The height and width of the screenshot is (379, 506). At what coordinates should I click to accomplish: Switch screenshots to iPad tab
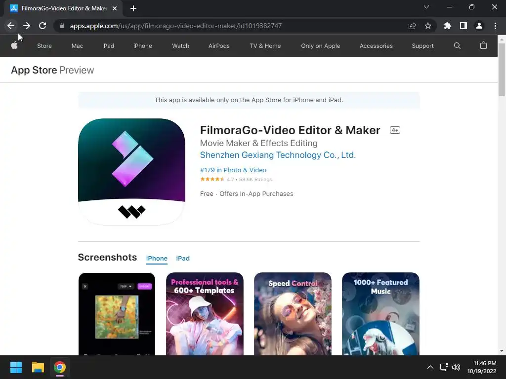(x=183, y=258)
